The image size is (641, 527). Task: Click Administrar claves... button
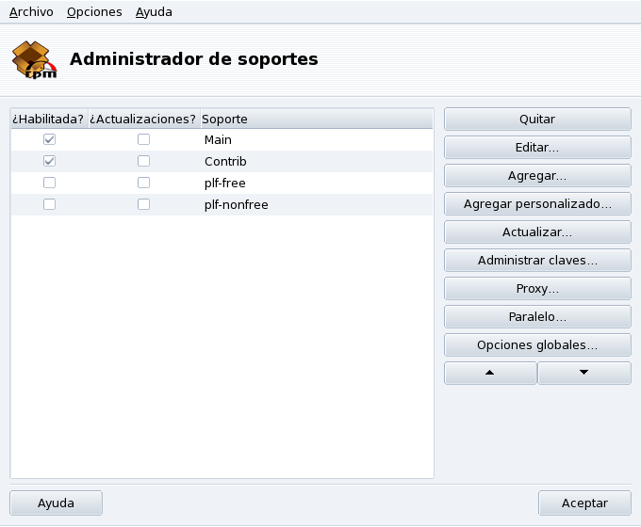[536, 261]
